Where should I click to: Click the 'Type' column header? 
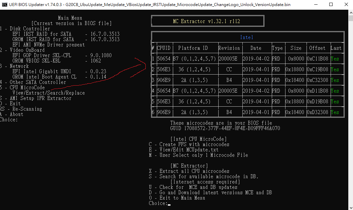coord(277,48)
